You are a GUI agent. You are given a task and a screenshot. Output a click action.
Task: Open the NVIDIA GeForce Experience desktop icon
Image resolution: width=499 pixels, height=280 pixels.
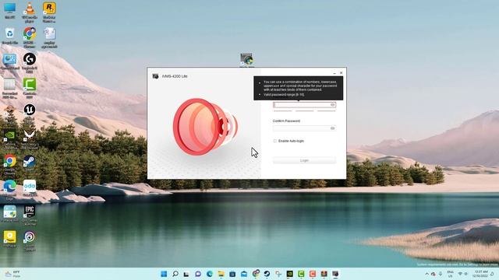[x=10, y=139]
